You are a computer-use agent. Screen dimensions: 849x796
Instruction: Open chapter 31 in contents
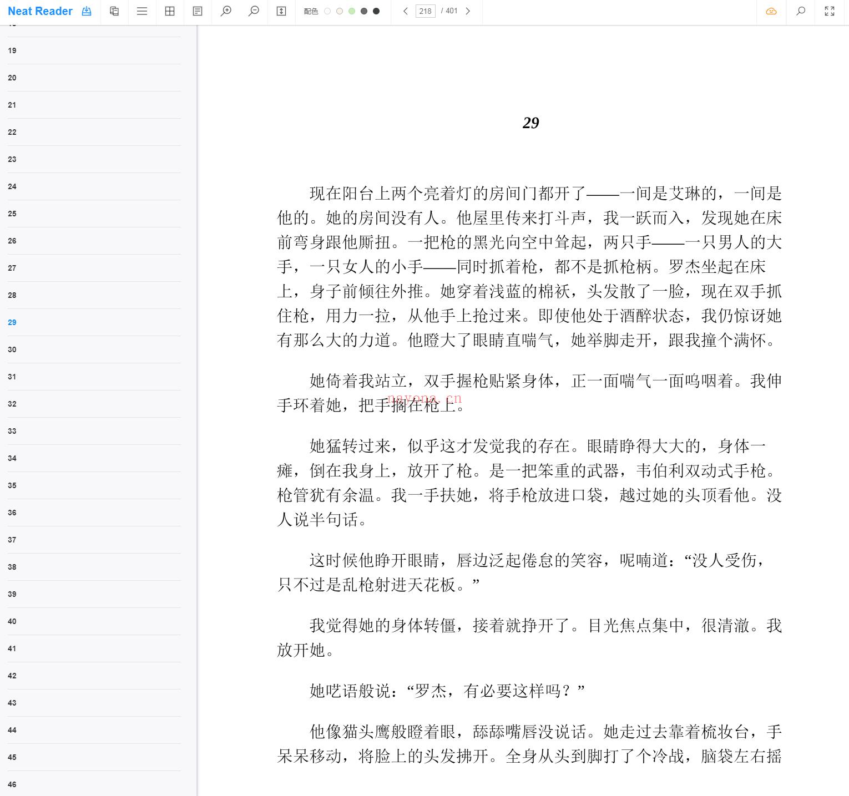(x=94, y=377)
